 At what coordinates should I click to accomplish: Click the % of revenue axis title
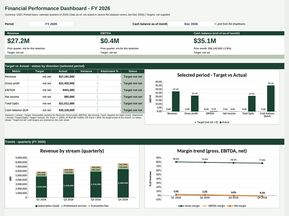150,179
